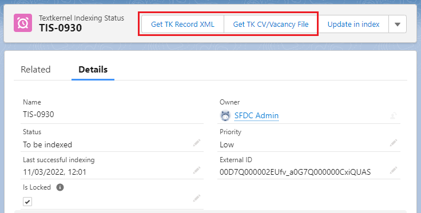Switch to the Related tab
The height and width of the screenshot is (213, 421).
(x=35, y=70)
